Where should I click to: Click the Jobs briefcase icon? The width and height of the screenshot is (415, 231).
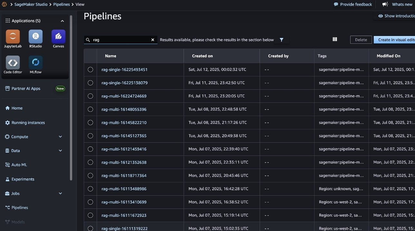tap(7, 193)
